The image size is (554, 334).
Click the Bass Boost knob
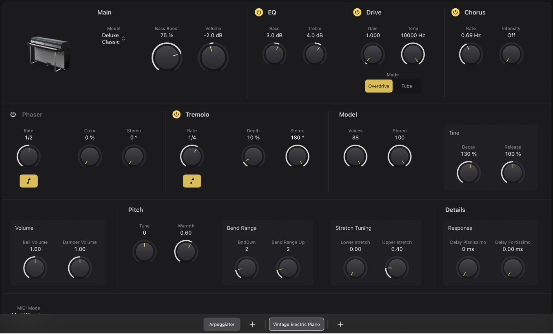167,57
